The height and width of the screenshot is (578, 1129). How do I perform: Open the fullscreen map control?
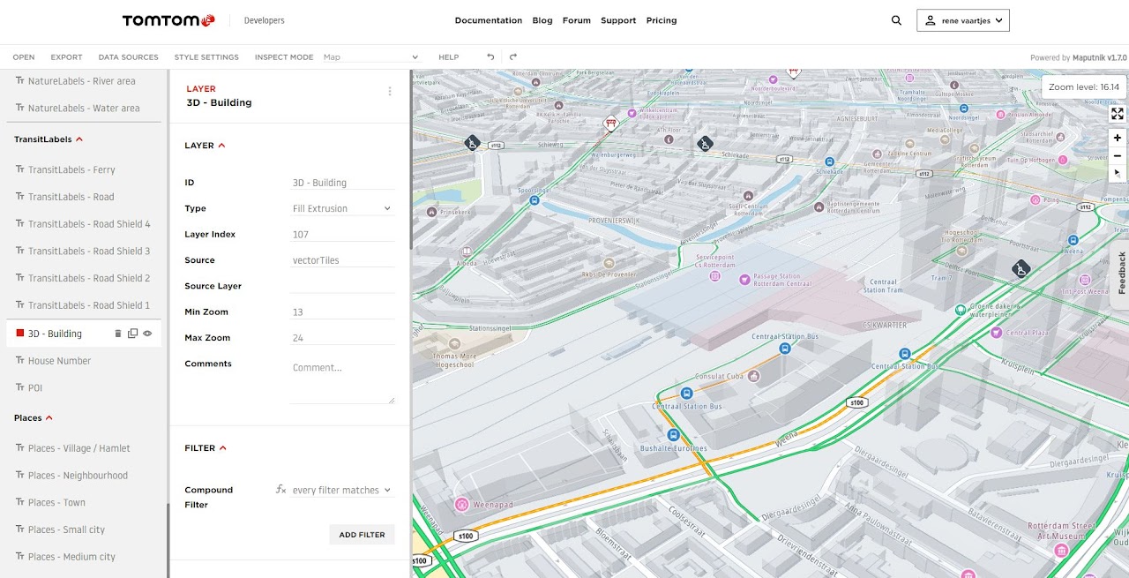[x=1118, y=113]
